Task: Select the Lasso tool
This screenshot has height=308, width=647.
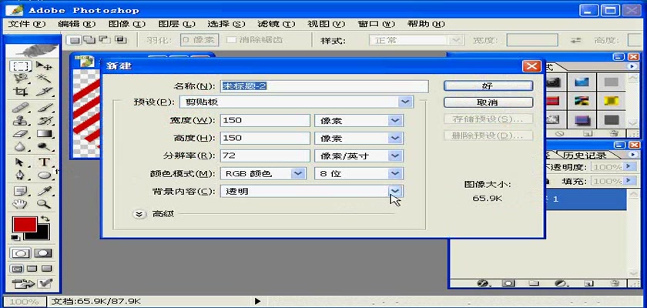Action: [20, 79]
